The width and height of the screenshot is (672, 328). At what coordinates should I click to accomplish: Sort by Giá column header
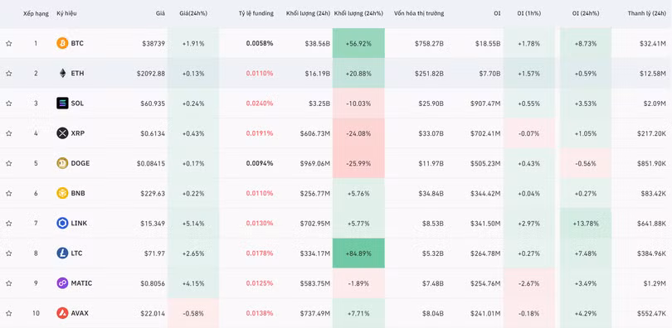point(160,13)
